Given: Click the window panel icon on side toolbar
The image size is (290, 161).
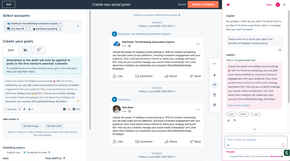Looking at the screenshot, I should (x=215, y=95).
